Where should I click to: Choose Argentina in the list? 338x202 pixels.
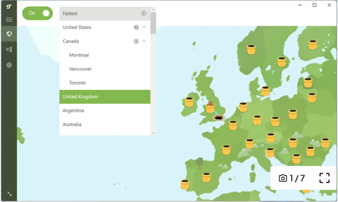tap(105, 111)
